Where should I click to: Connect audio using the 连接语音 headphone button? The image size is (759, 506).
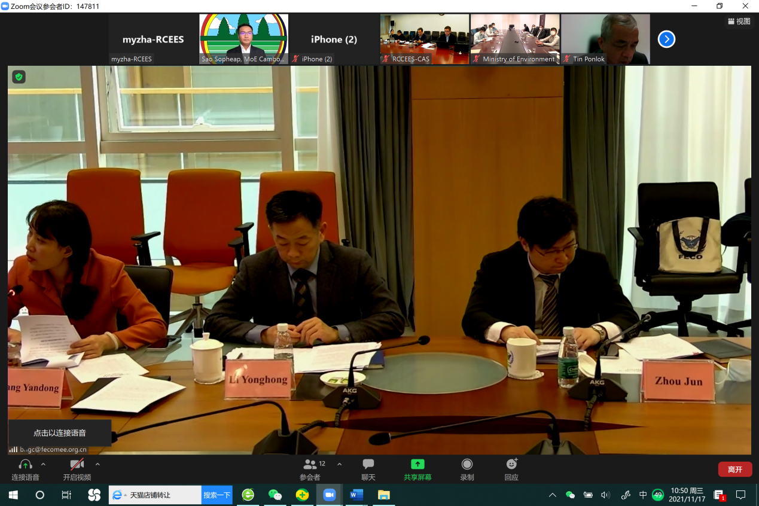click(25, 469)
